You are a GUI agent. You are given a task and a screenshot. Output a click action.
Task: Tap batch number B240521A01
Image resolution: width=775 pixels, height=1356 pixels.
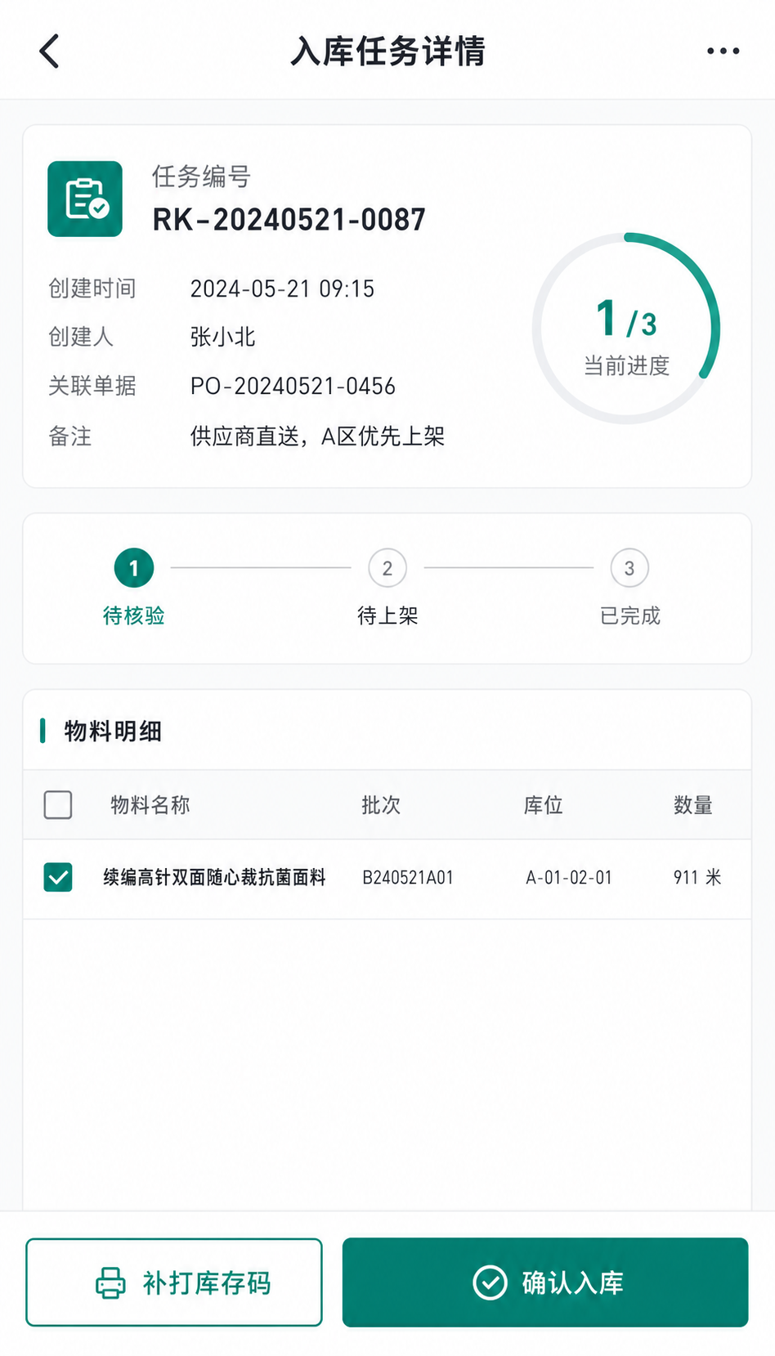[408, 877]
